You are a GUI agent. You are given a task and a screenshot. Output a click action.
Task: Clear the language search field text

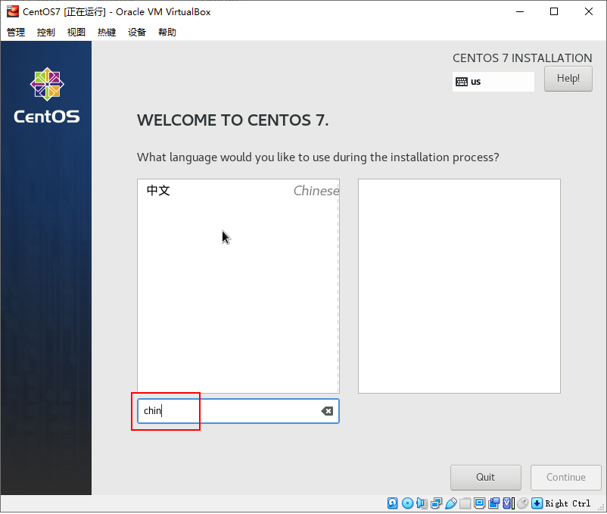(327, 411)
